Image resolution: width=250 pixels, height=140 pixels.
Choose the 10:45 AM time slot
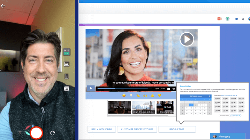225,99
